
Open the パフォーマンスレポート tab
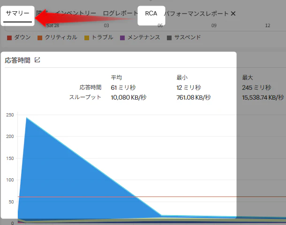click(x=196, y=14)
